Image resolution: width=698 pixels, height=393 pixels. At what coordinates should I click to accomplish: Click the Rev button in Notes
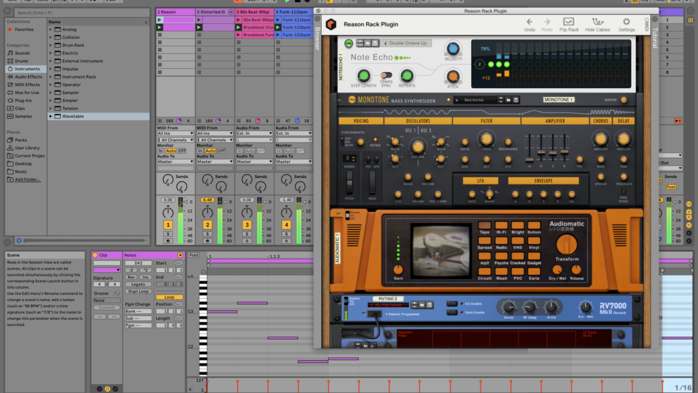[131, 277]
